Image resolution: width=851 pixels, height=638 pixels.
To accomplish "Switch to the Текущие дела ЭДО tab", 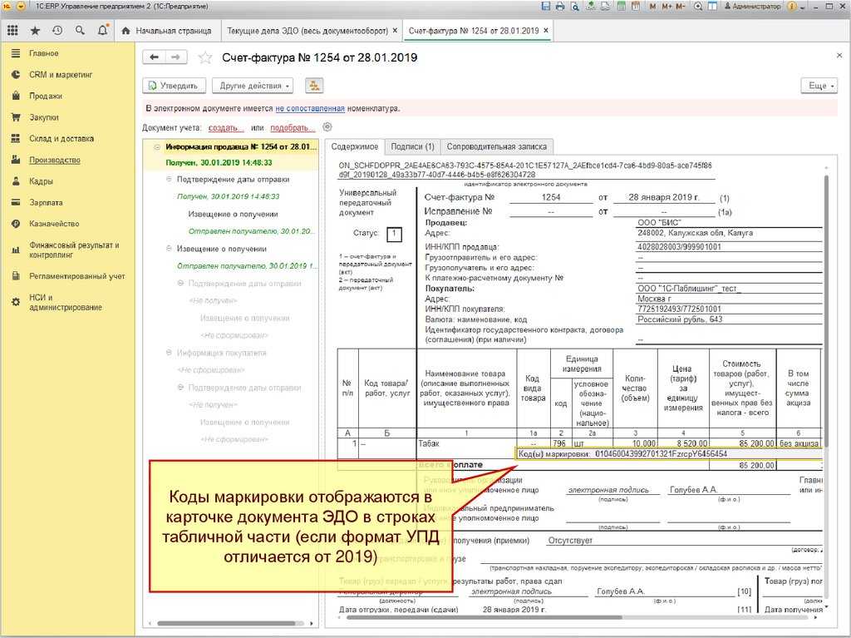I will 307,31.
